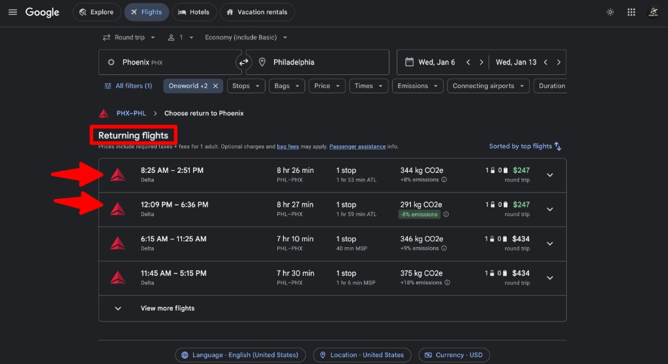Image resolution: width=668 pixels, height=364 pixels.
Task: Open the Google apps grid icon
Action: click(x=631, y=12)
